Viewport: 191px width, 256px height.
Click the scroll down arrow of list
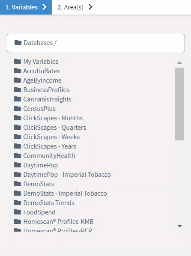(179, 226)
